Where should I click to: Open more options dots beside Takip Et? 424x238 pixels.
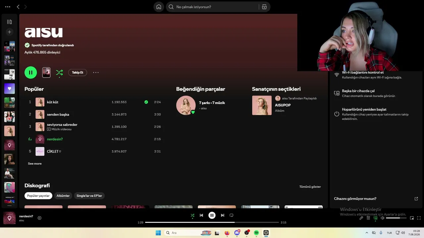(96, 72)
